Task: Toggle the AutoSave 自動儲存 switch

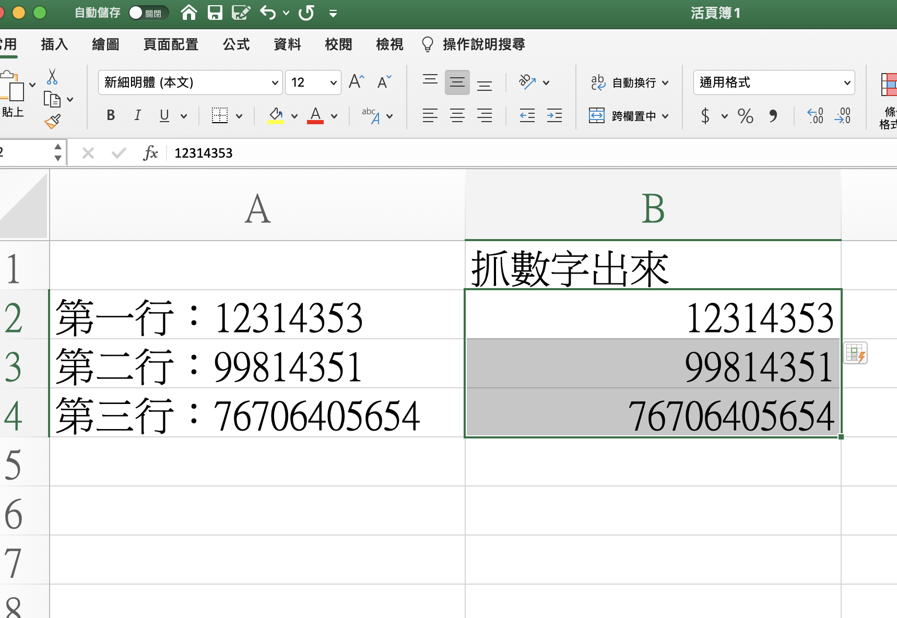Action: click(148, 13)
